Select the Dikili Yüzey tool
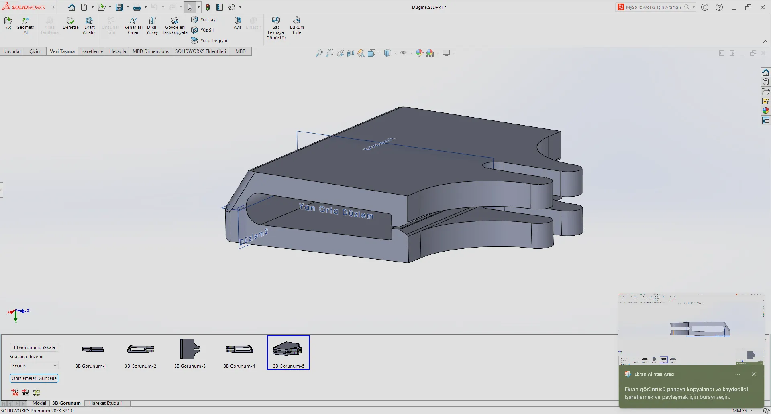The image size is (771, 414). point(152,26)
